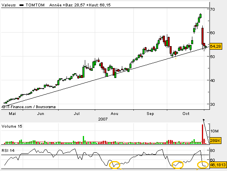
Task: Click the tall green volume bar in July
Action: click(83, 140)
